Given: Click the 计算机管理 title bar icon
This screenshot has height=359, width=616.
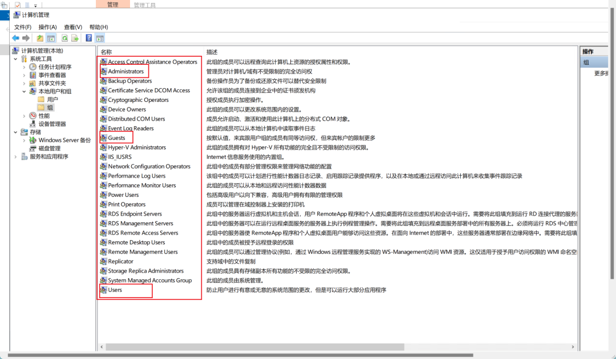Looking at the screenshot, I should pyautogui.click(x=17, y=15).
